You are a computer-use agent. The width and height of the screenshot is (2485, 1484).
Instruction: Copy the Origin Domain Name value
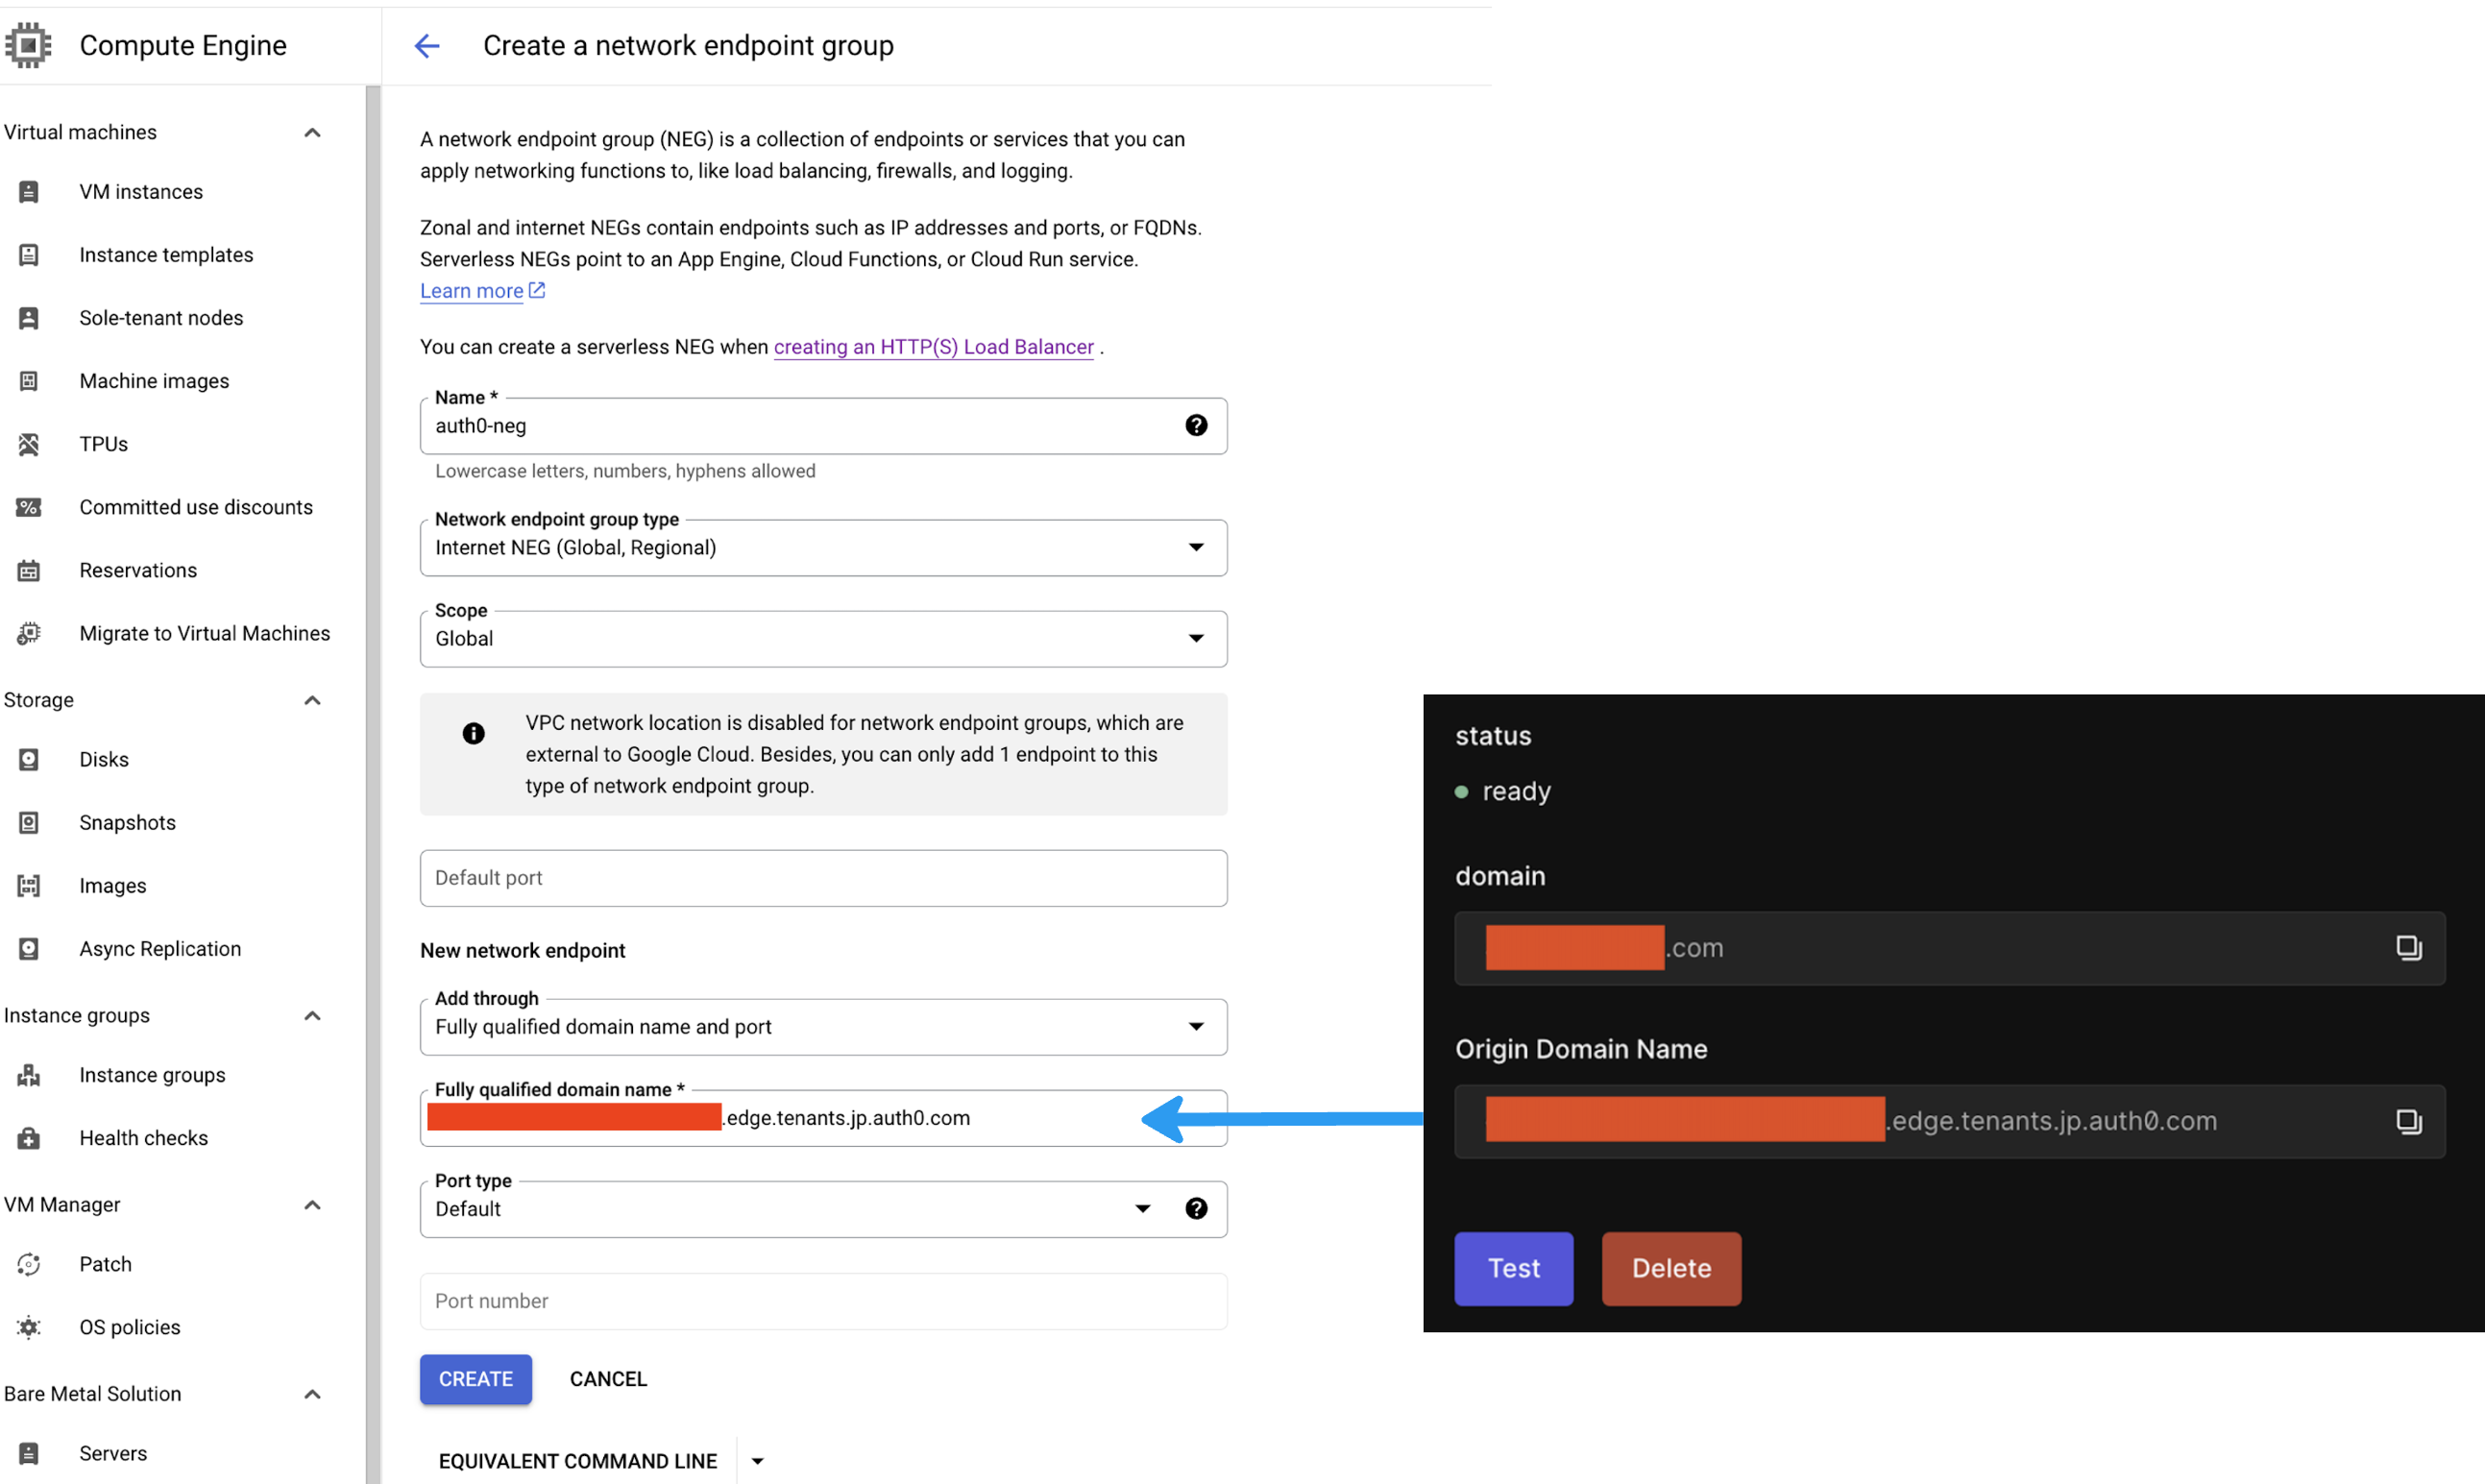[x=2408, y=1121]
